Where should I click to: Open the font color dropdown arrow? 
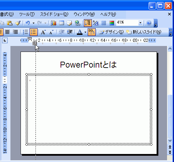pyautogui.click(x=85, y=32)
